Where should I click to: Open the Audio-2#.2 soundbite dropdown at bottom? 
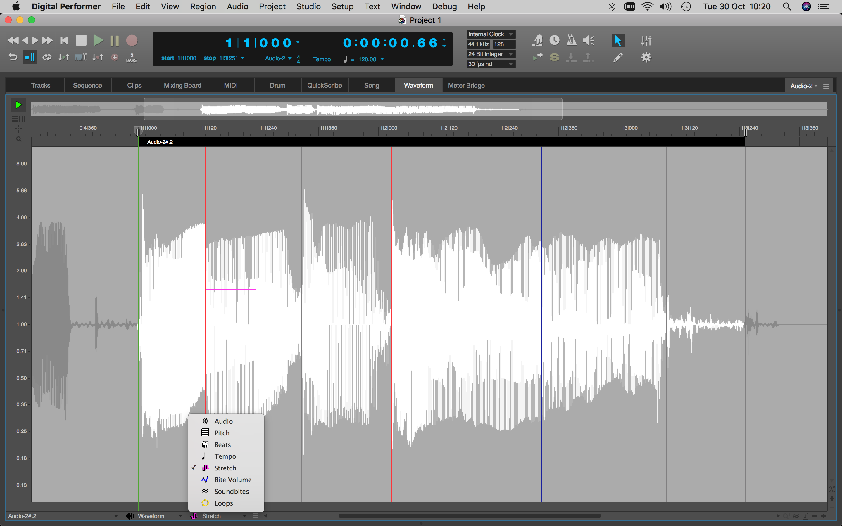tap(63, 516)
